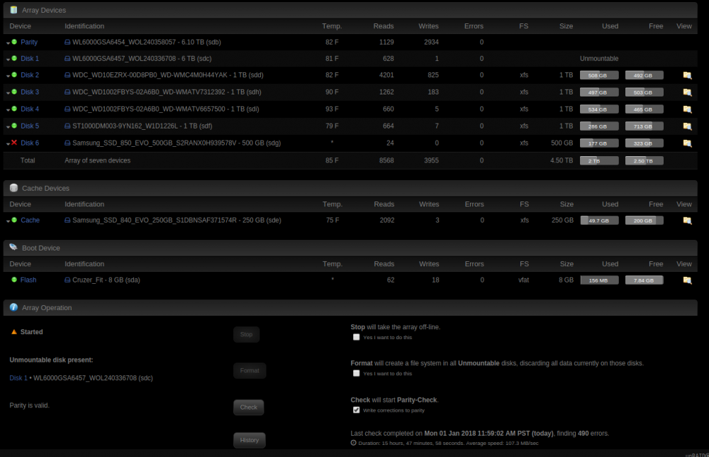This screenshot has width=709, height=457.
Task: Click the Cache Devices section icon
Action: click(x=13, y=188)
